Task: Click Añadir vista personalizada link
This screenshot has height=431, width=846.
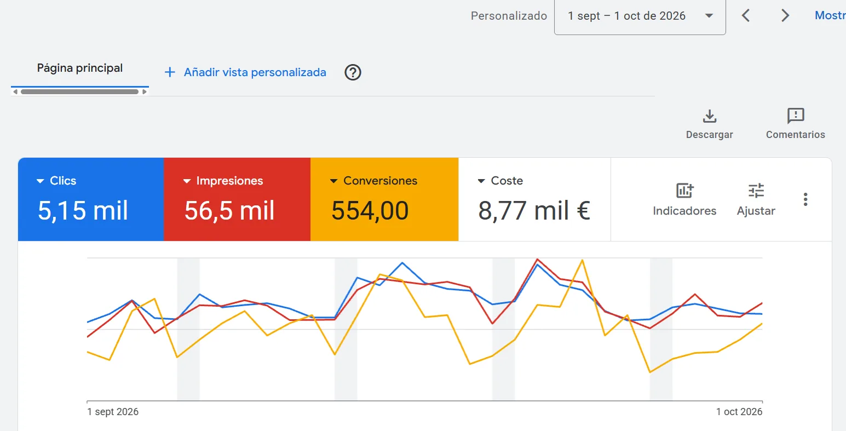Action: 255,72
